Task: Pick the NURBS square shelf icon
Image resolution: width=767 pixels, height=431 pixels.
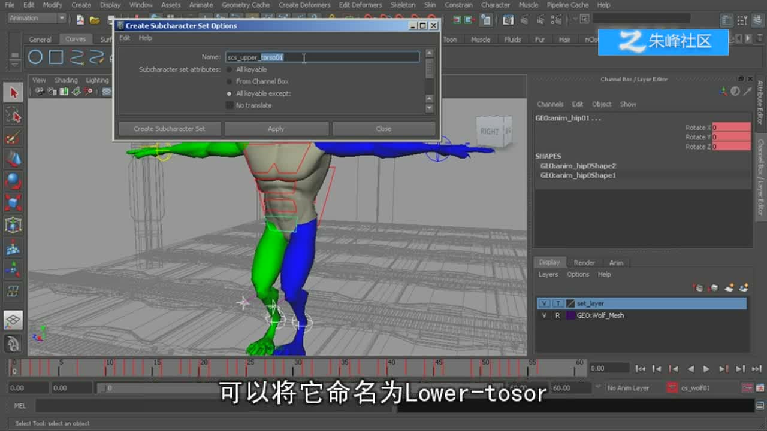Action: [56, 57]
